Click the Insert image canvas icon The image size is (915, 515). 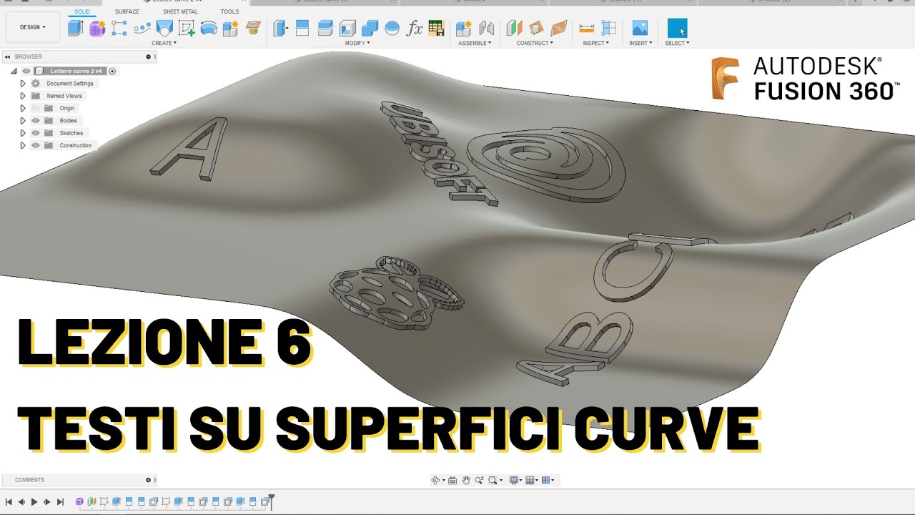(x=640, y=28)
